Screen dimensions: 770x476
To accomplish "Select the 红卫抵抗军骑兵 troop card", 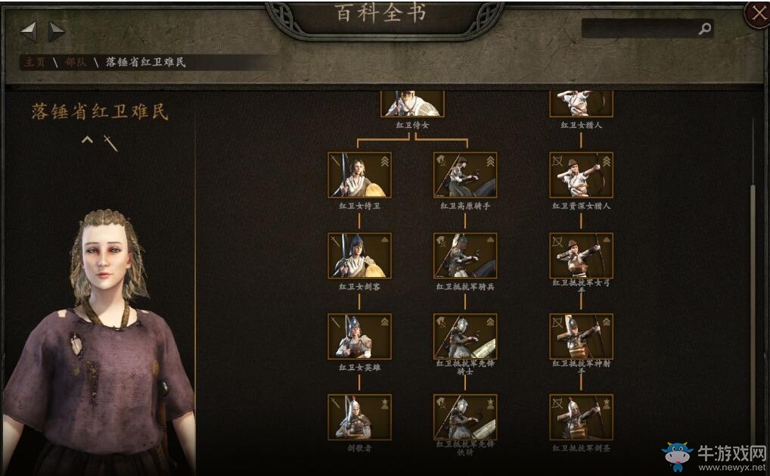I will click(x=465, y=256).
